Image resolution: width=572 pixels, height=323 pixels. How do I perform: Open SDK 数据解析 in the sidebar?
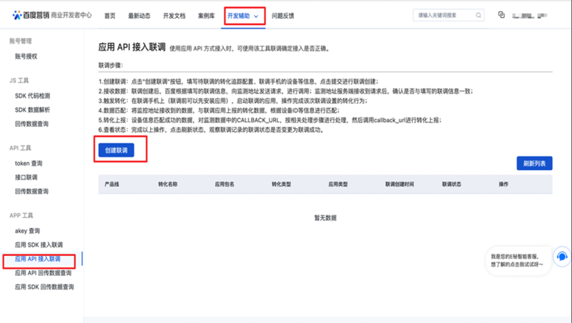tap(32, 110)
